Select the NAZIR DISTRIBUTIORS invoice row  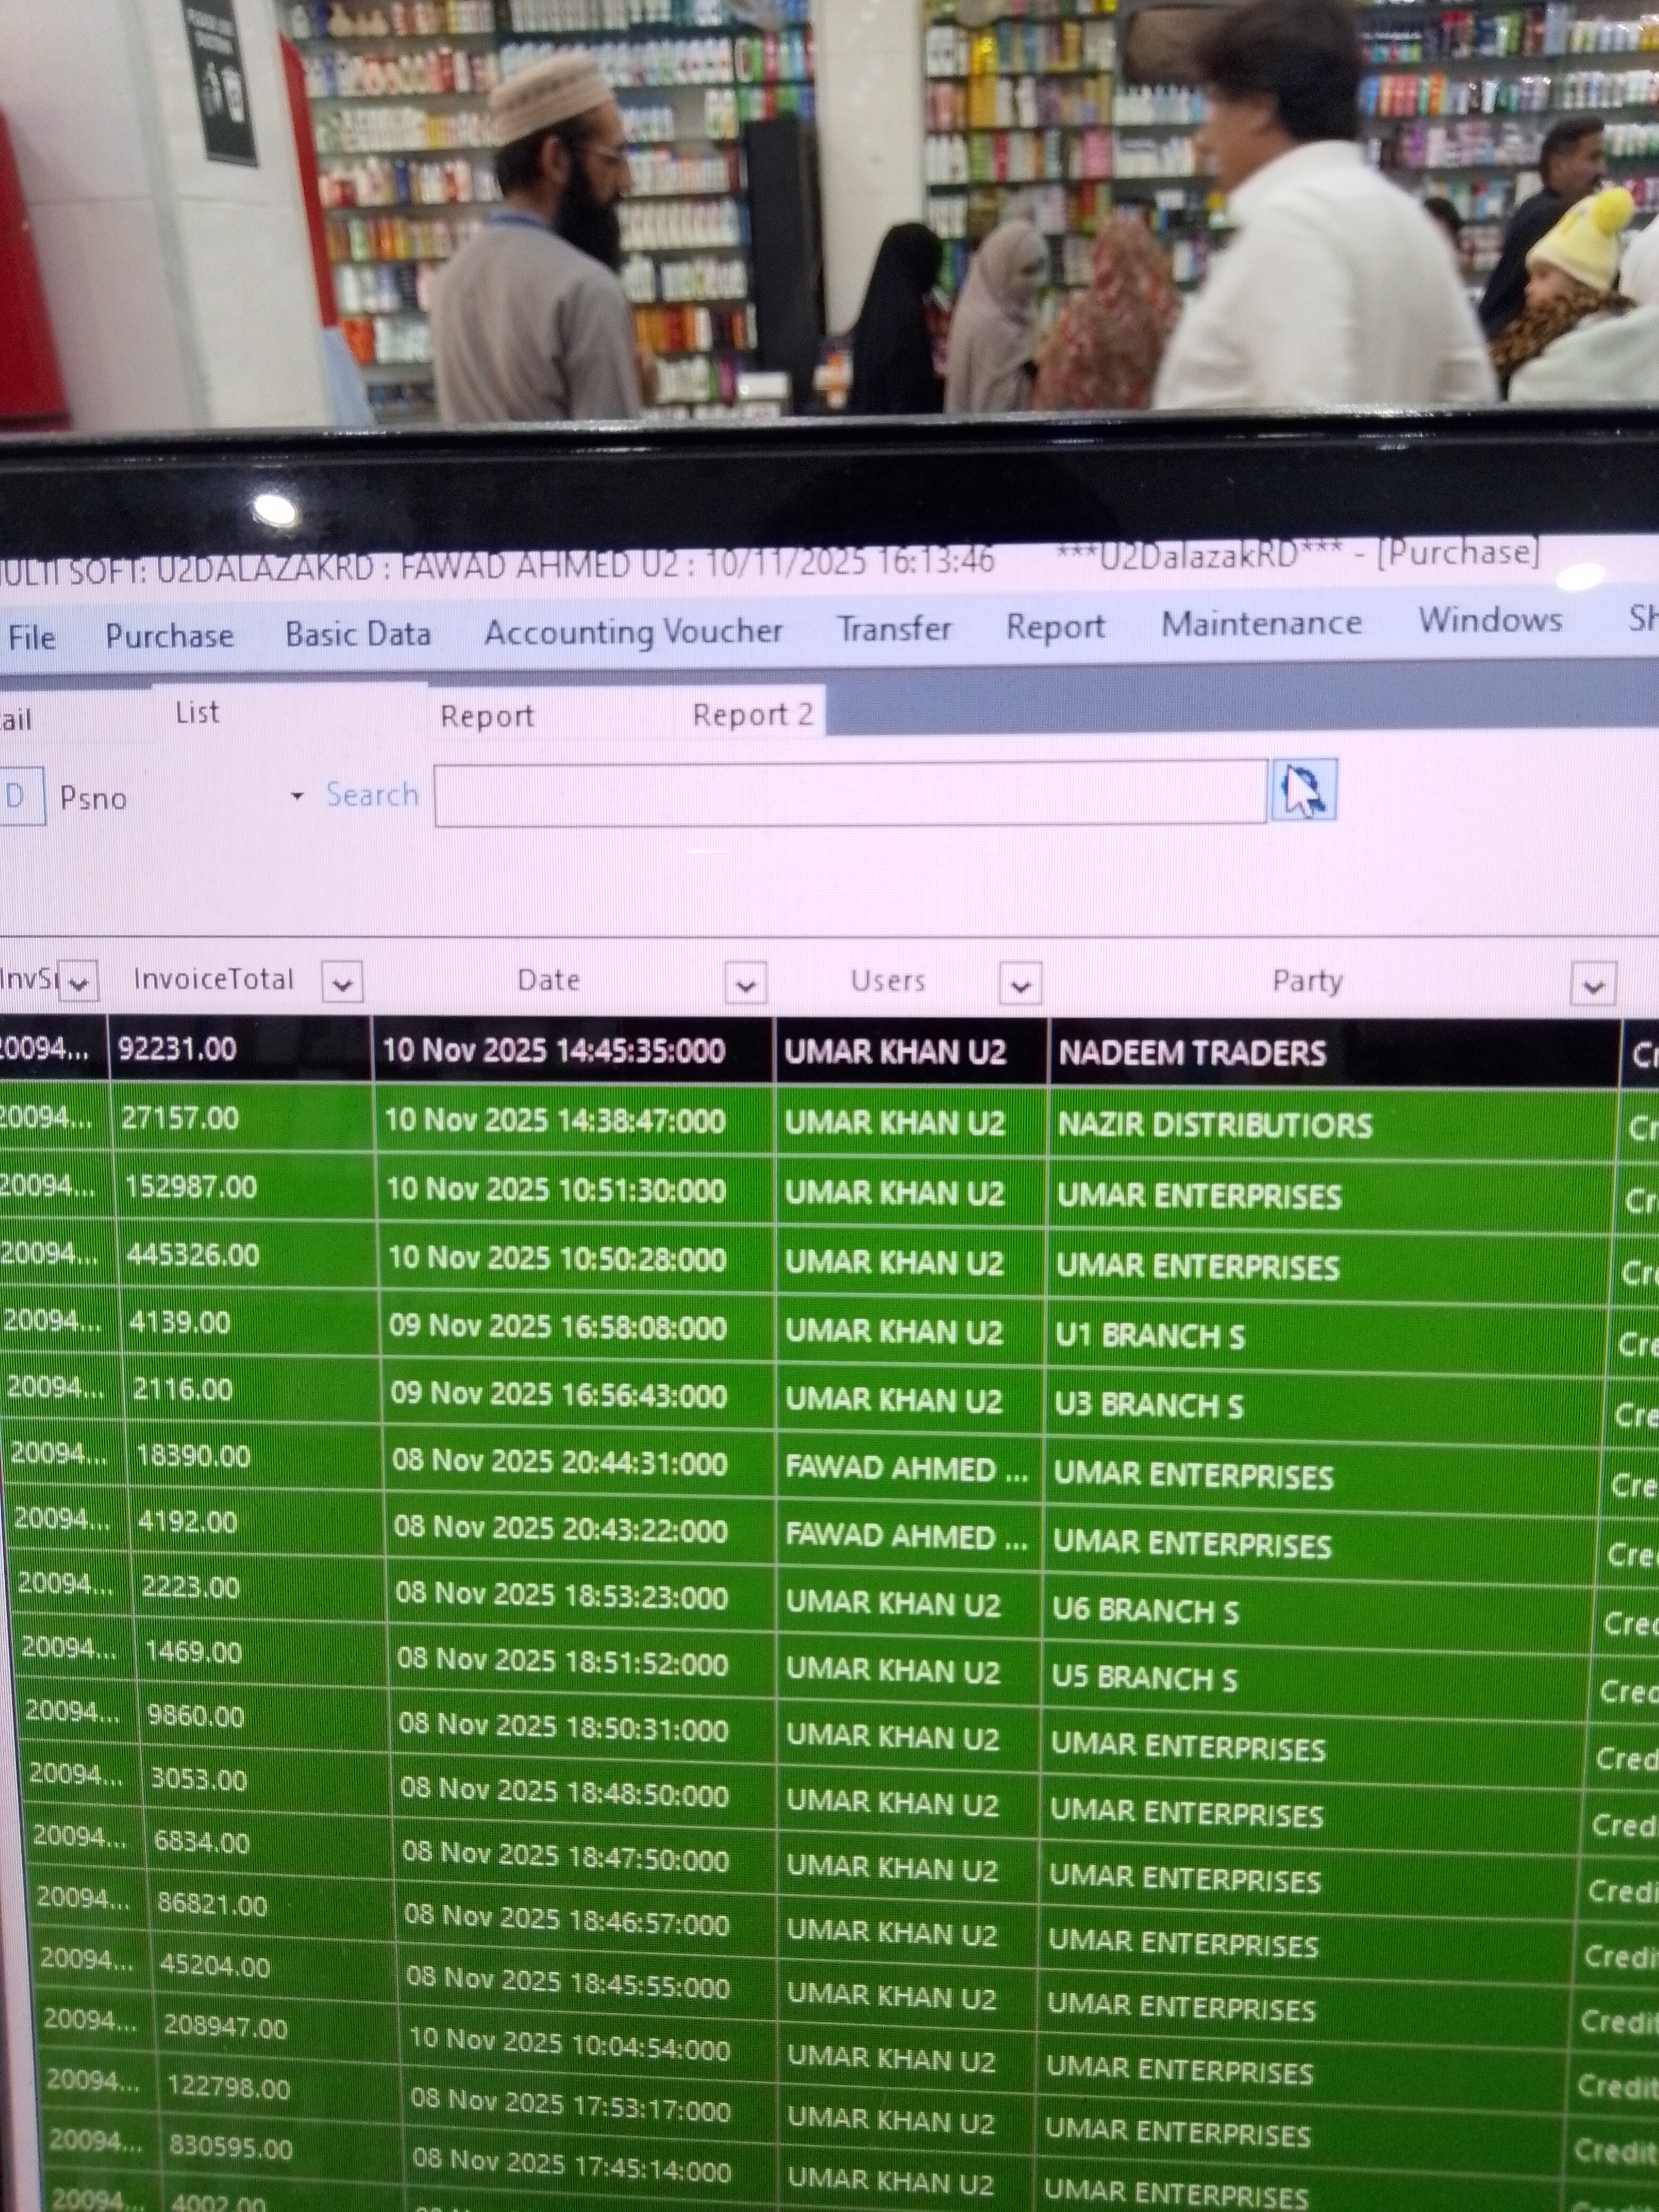1214,1125
